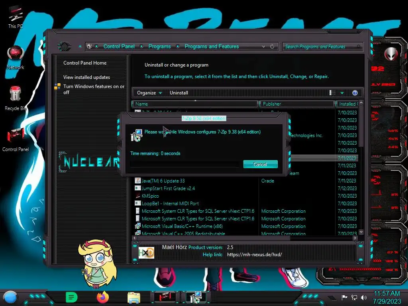Click the Alienware head gadget icon
408x306 pixels.
tap(391, 54)
